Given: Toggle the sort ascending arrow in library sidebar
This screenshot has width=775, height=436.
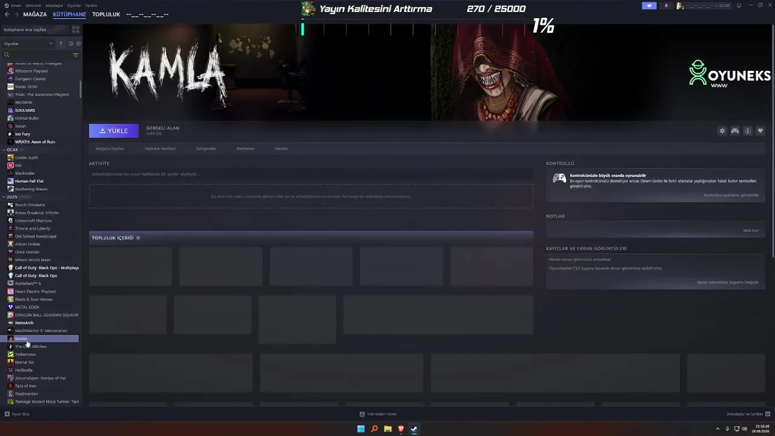Looking at the screenshot, I should 61,44.
